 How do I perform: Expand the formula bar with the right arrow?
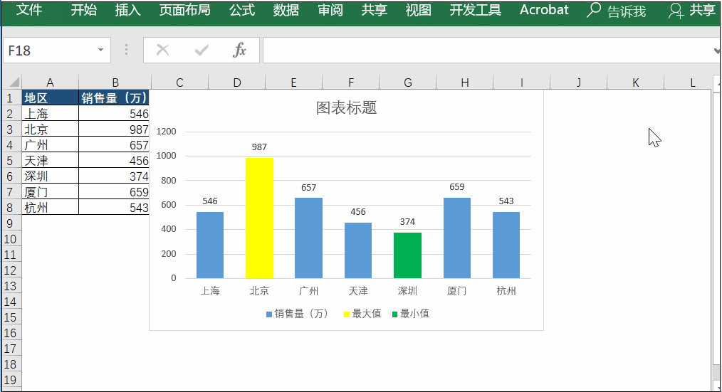pyautogui.click(x=716, y=50)
